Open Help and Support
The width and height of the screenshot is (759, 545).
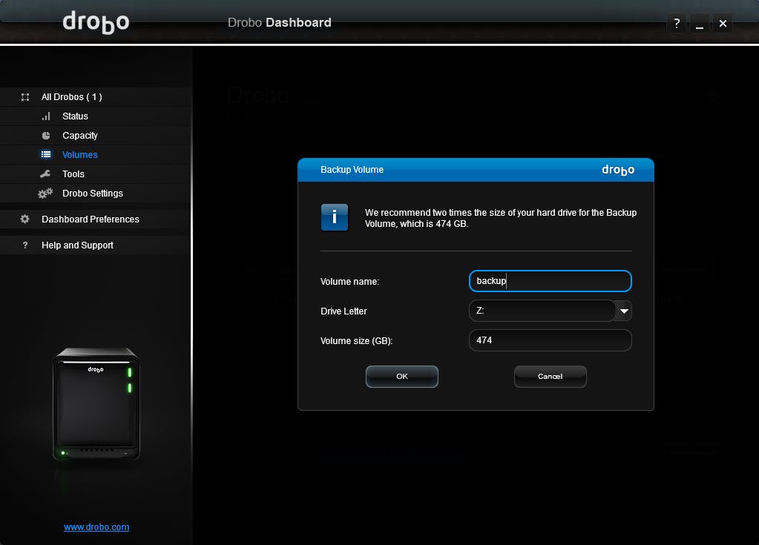(96, 245)
